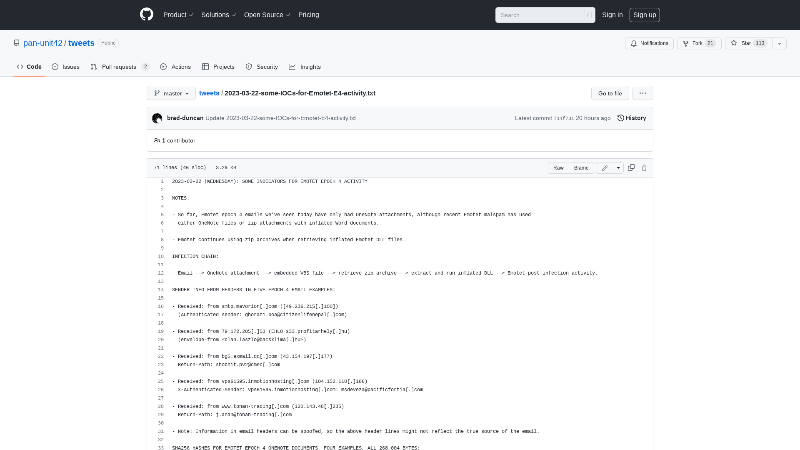Viewport: 800px width, 450px height.
Task: Expand the edit file options arrow
Action: pos(618,167)
